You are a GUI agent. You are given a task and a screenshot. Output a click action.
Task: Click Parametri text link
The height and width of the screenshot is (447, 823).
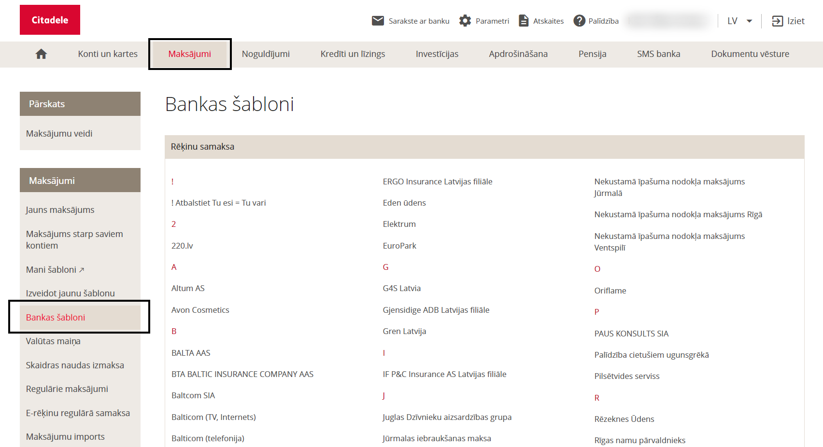tap(492, 21)
